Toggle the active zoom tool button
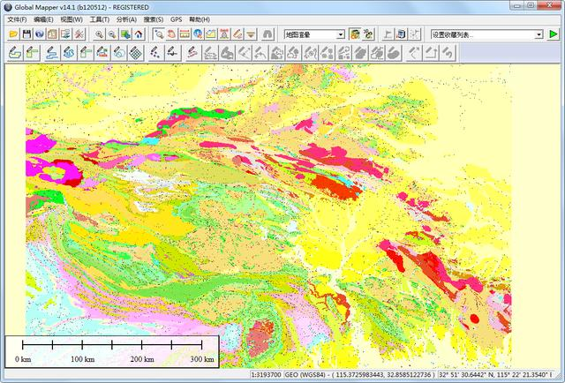 coord(159,34)
